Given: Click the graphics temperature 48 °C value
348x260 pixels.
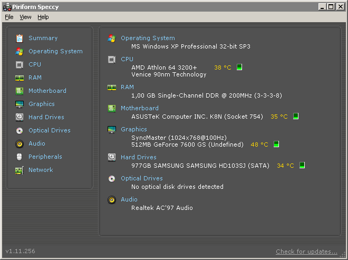Looking at the screenshot, I should (259, 145).
